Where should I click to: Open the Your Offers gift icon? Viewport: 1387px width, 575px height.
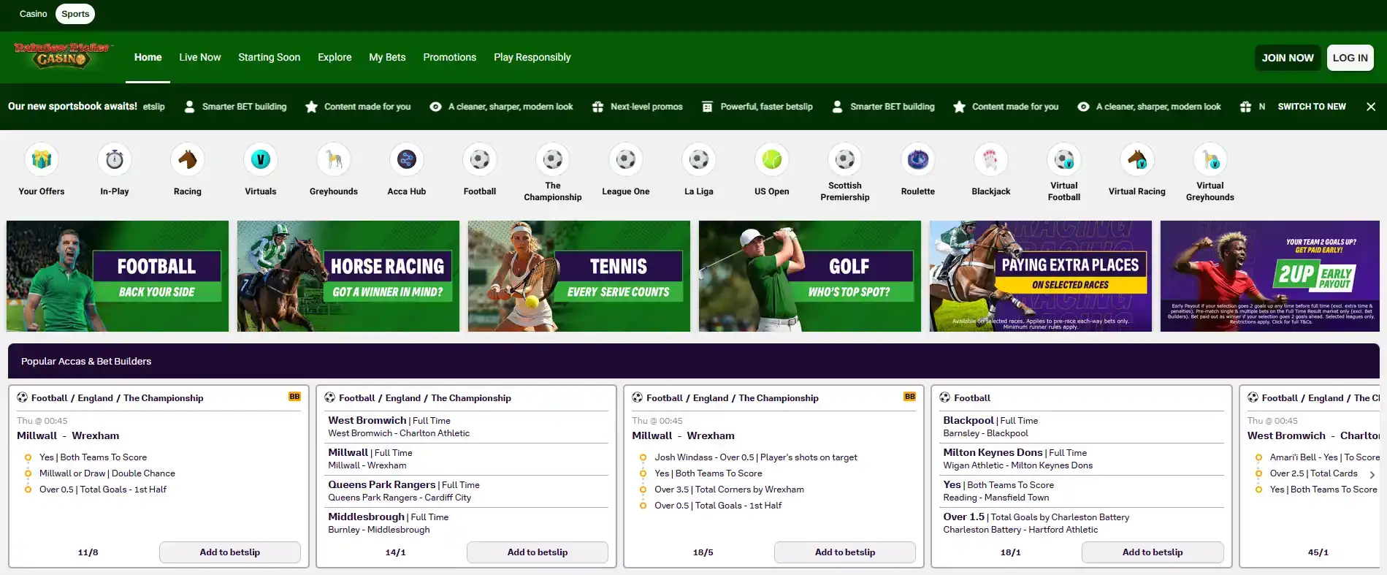point(42,159)
